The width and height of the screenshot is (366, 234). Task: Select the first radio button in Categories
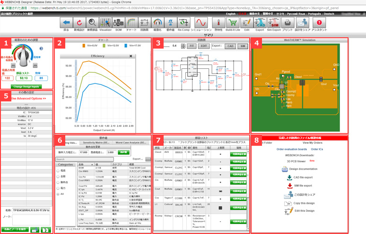58,171
